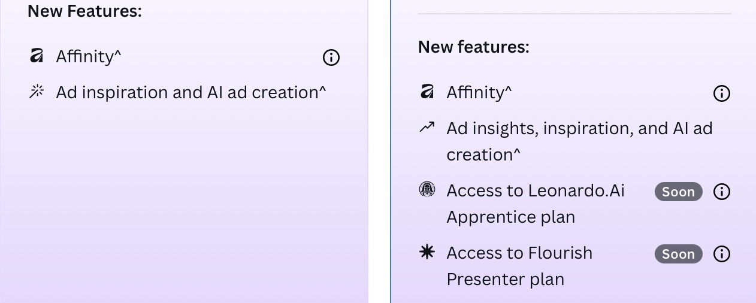This screenshot has height=303, width=756.
Task: Click the 'New features:' heading in right card
Action: (x=473, y=47)
